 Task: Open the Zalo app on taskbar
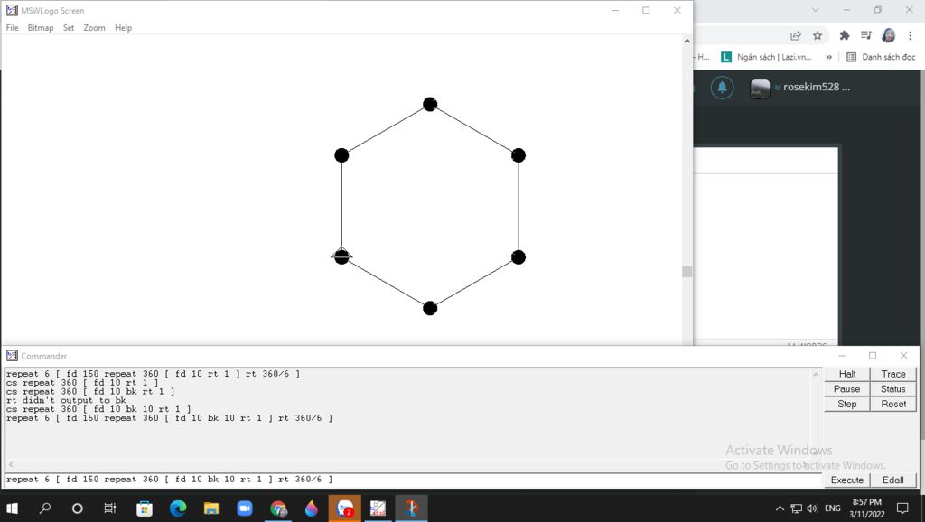(344, 508)
